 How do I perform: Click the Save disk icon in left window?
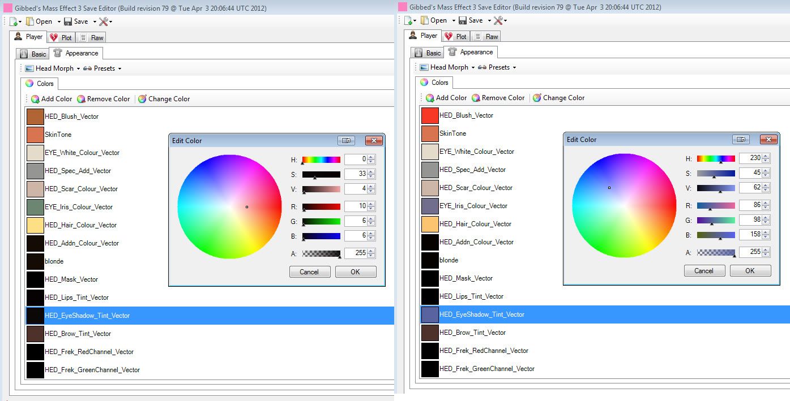tap(68, 21)
